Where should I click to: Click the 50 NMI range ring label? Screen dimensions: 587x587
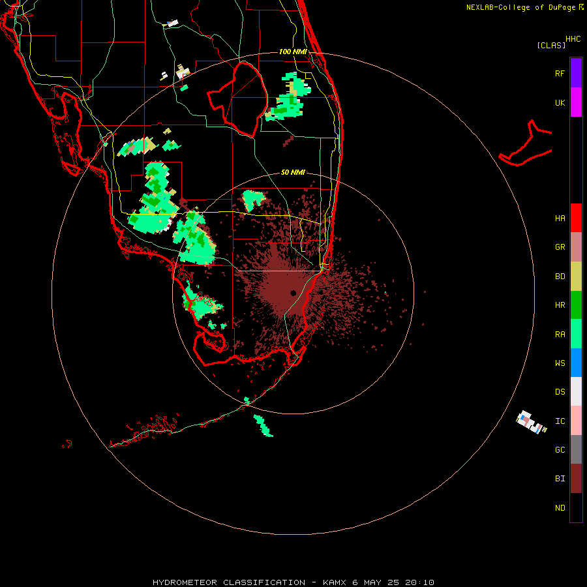coord(293,172)
